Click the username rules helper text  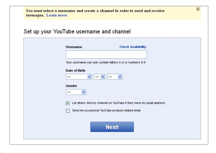(106, 63)
